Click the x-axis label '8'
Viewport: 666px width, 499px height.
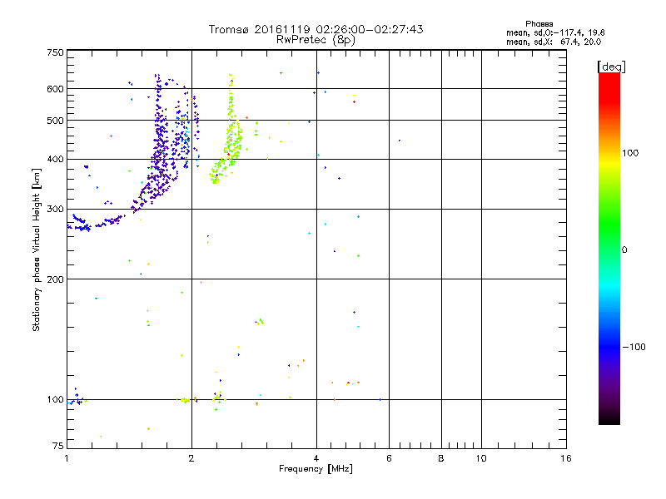click(x=441, y=458)
